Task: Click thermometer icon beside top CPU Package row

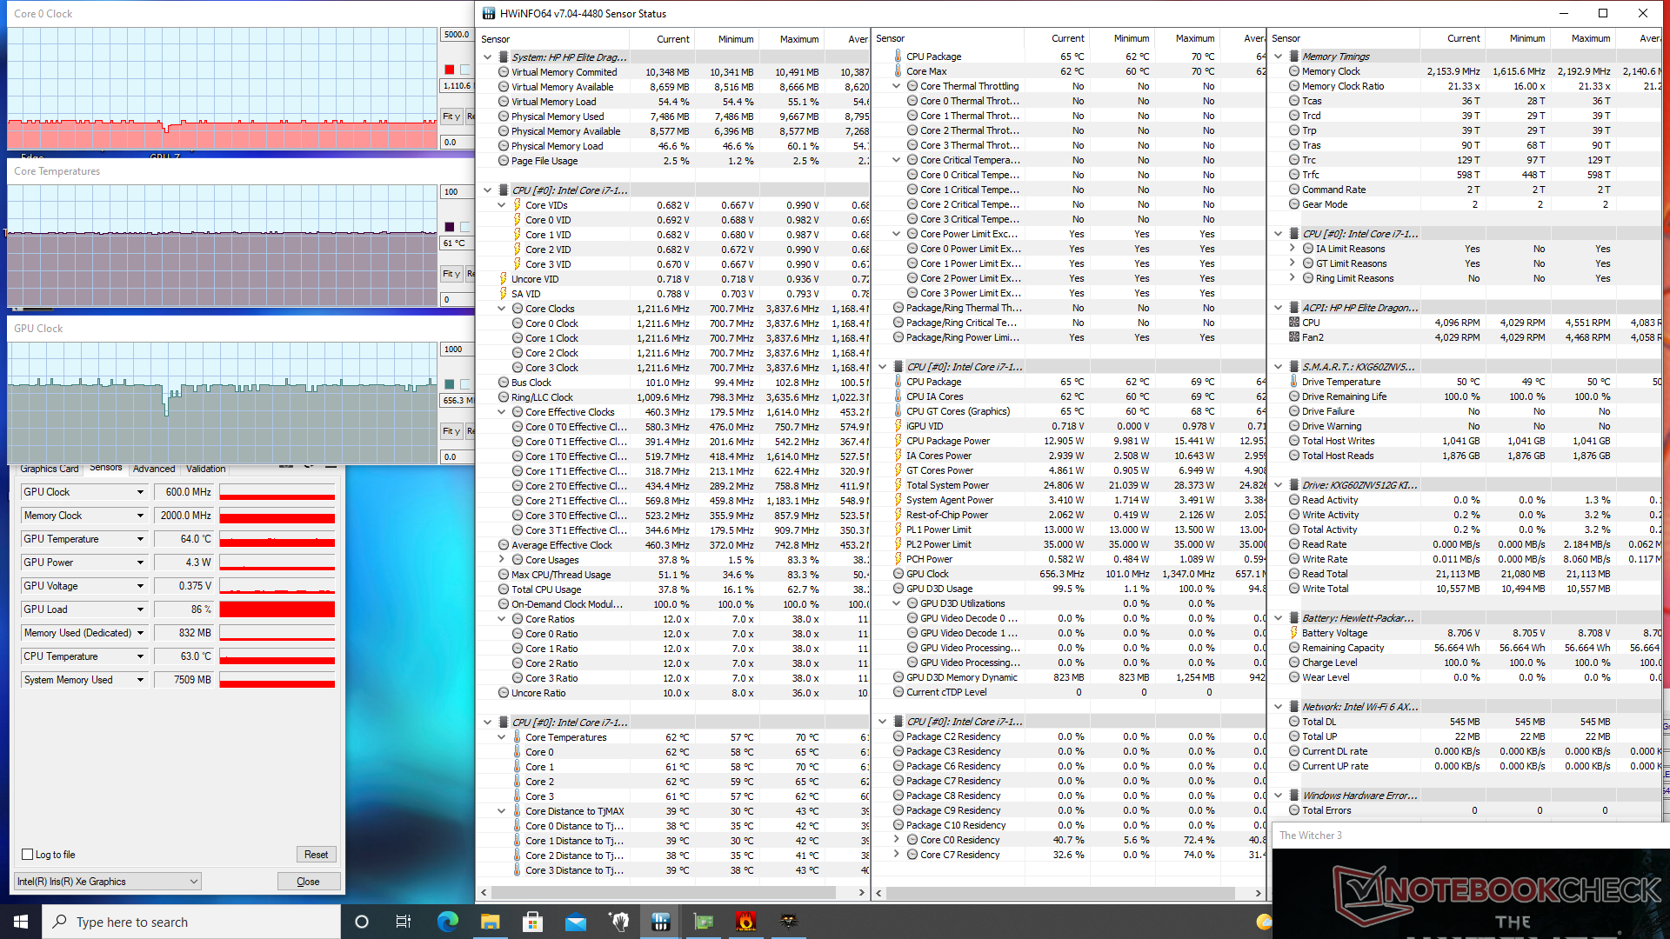Action: 898,57
